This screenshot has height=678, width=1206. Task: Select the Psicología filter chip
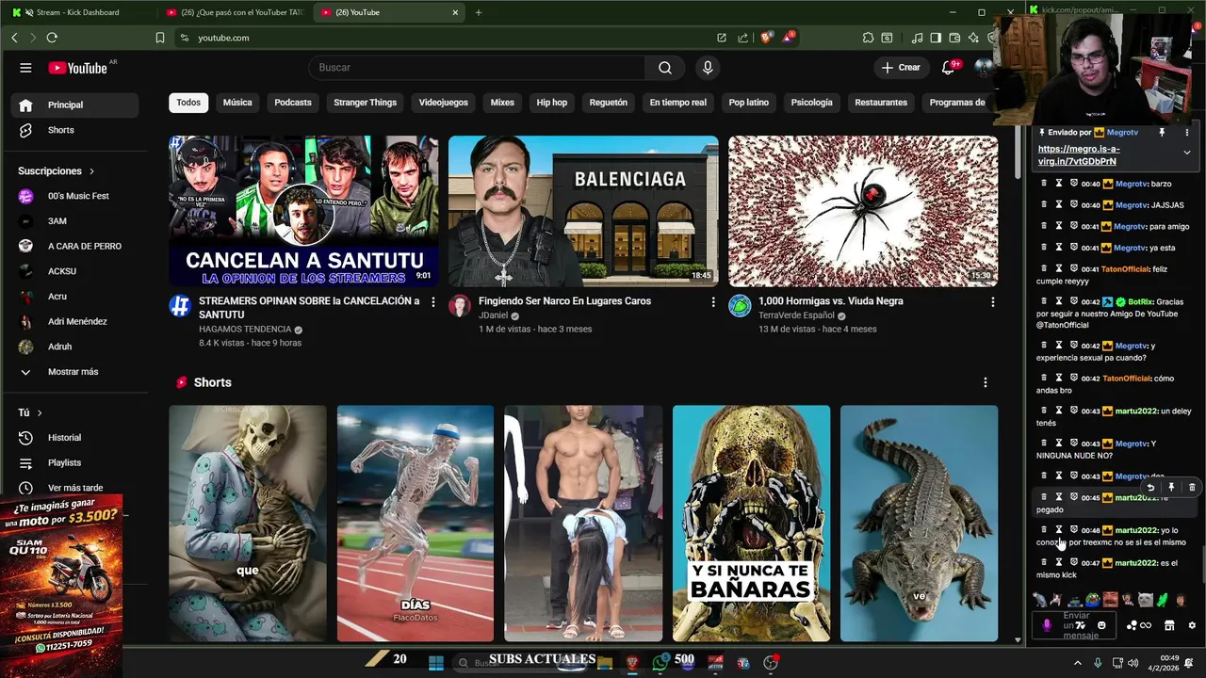click(x=811, y=103)
